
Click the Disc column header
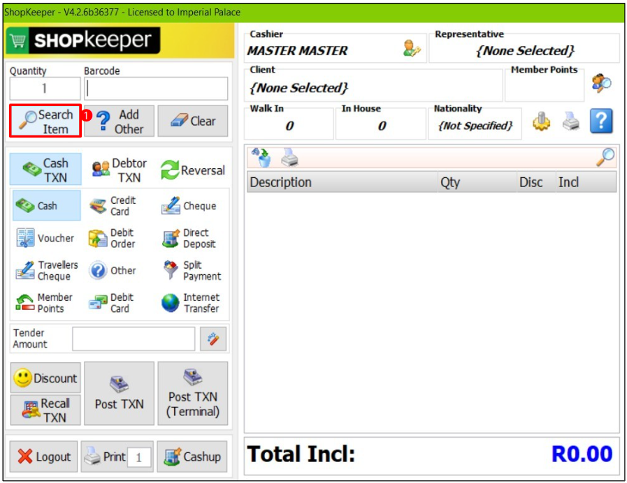click(x=536, y=182)
